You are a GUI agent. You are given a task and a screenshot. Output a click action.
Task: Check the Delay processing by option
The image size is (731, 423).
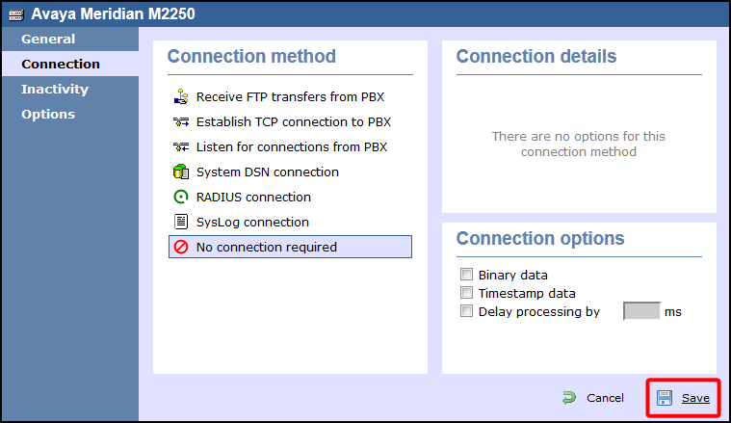click(467, 311)
